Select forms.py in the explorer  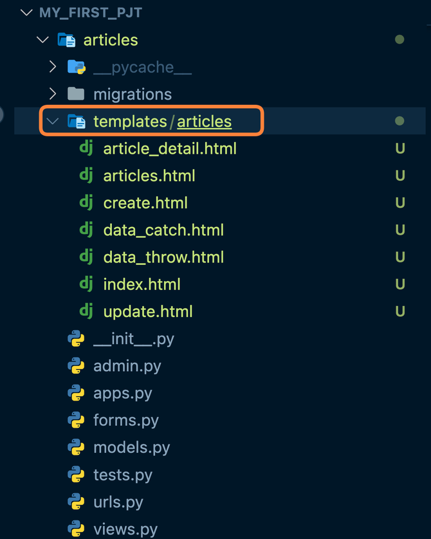pyautogui.click(x=125, y=420)
